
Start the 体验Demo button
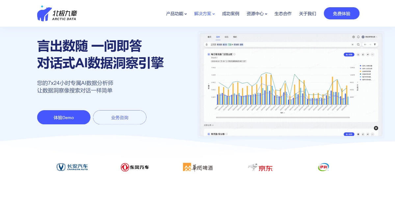[x=64, y=117]
